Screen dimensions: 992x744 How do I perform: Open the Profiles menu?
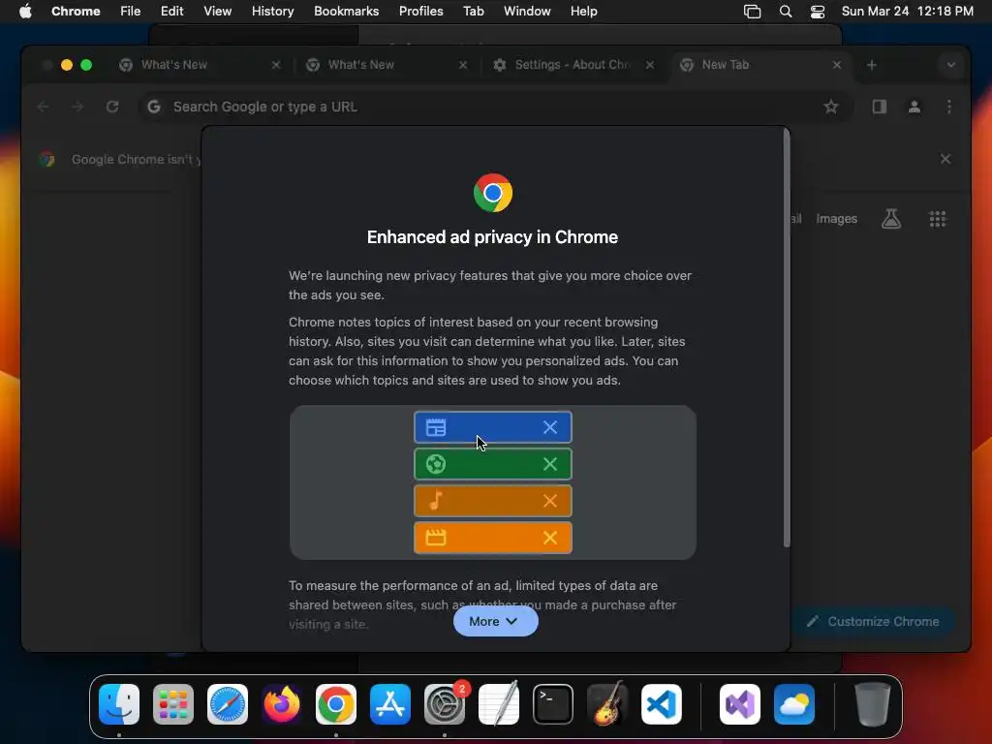tap(420, 12)
